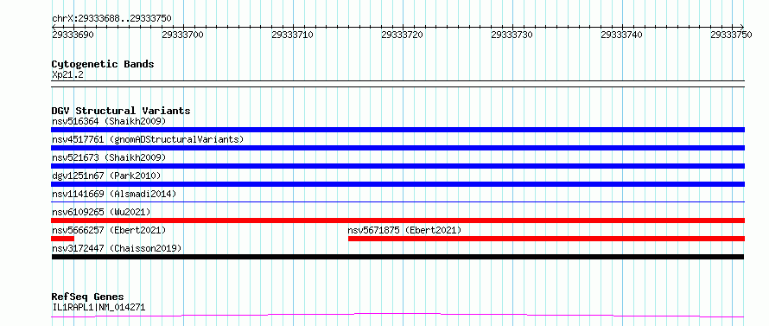Click the blue bar of nsv521673

click(397, 166)
